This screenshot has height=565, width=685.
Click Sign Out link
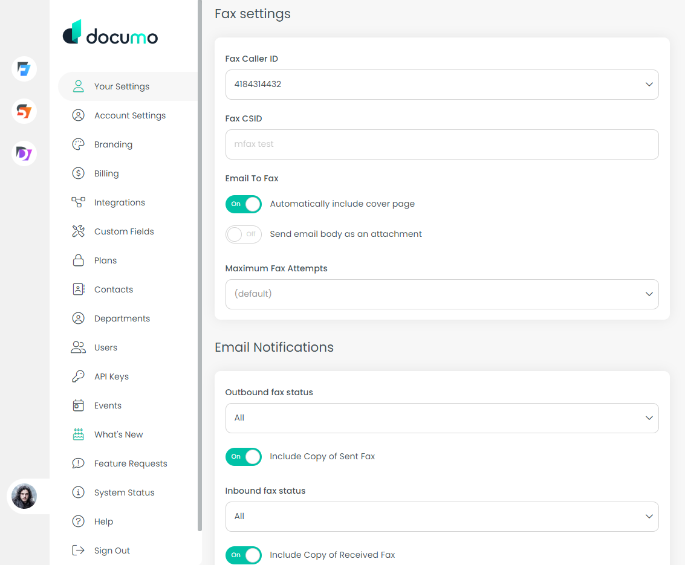112,550
